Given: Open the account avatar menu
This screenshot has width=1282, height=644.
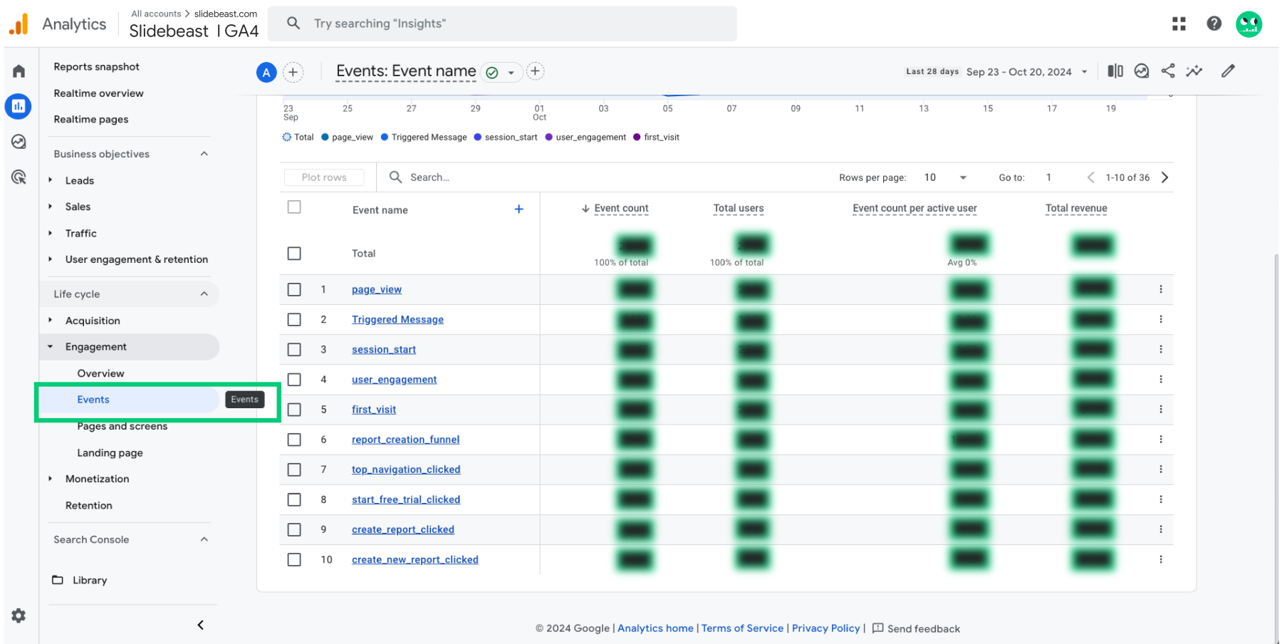Looking at the screenshot, I should [1249, 24].
